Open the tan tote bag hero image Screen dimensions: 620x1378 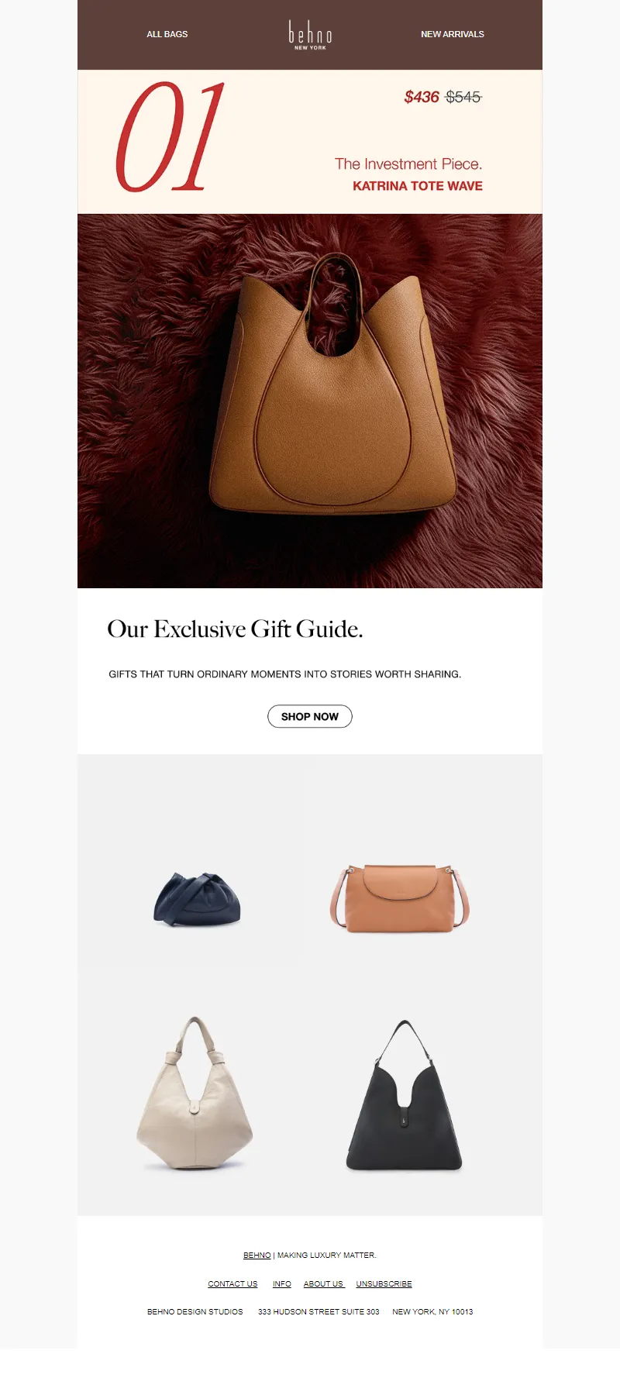tap(310, 401)
